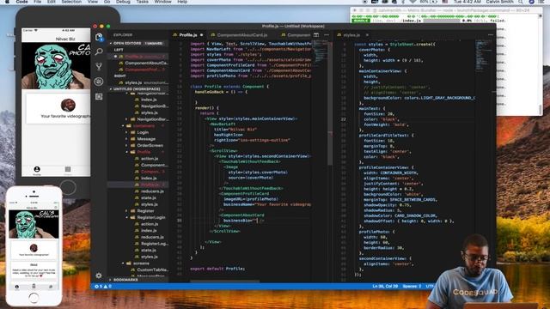The width and height of the screenshot is (550, 309).
Task: Click profile photo avatar in simulator card
Action: coord(68,105)
